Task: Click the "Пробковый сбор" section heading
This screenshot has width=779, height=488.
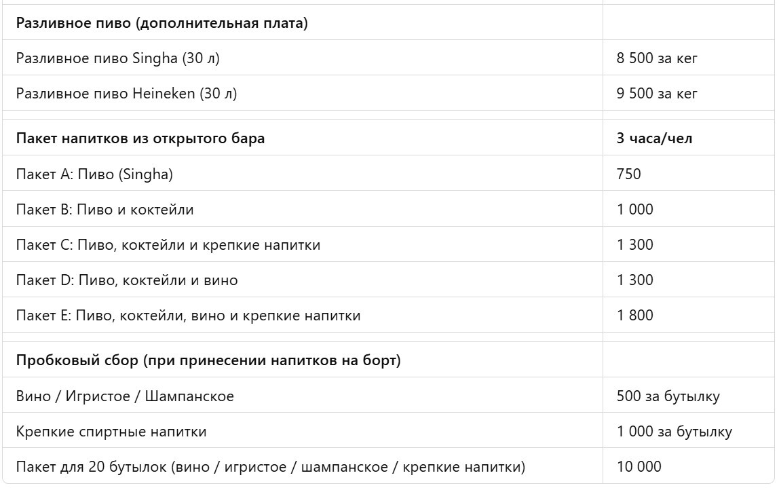Action: click(208, 360)
